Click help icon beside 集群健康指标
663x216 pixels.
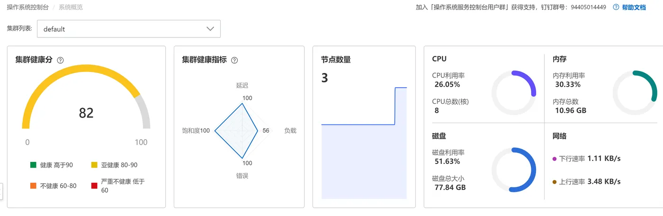pos(234,60)
